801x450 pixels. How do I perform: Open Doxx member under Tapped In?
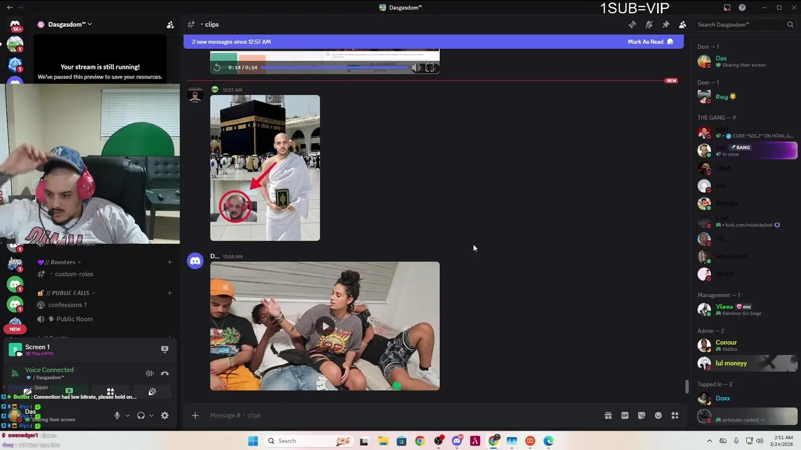point(747,399)
